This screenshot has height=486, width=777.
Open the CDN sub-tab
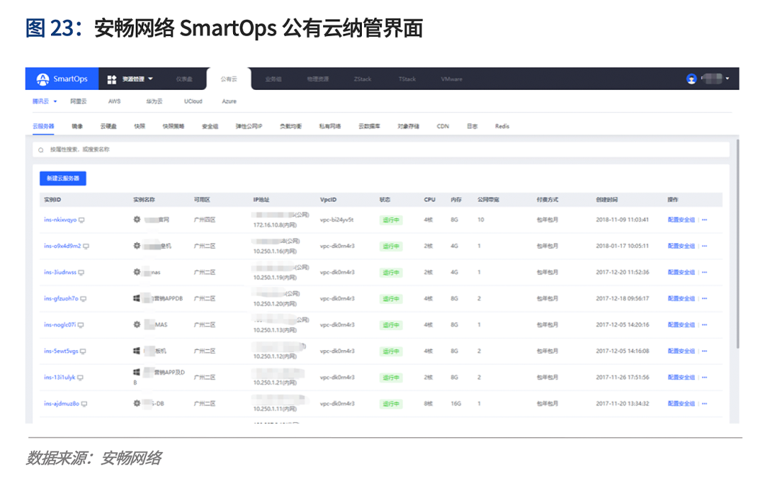pyautogui.click(x=442, y=127)
